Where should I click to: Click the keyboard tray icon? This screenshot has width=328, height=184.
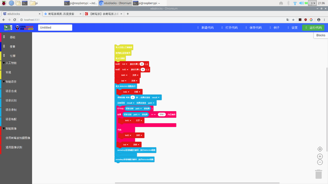(x=281, y=3)
